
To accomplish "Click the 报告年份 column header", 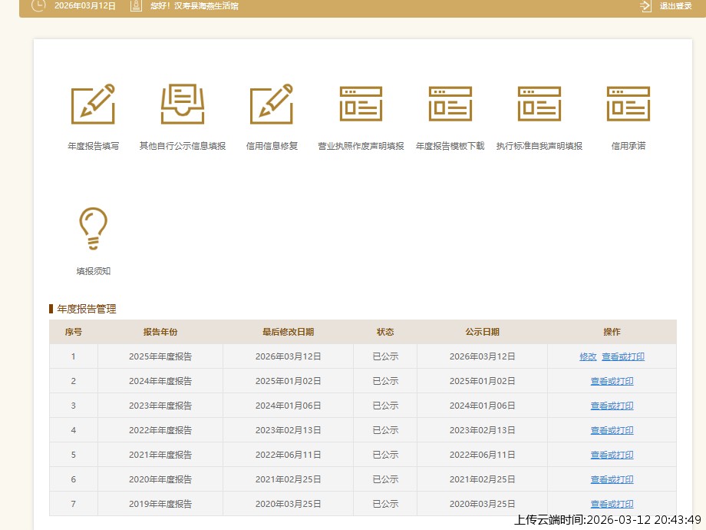I will pyautogui.click(x=160, y=332).
